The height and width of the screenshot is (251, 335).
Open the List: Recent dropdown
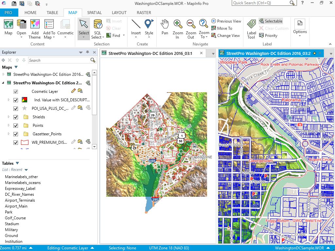tap(26, 170)
